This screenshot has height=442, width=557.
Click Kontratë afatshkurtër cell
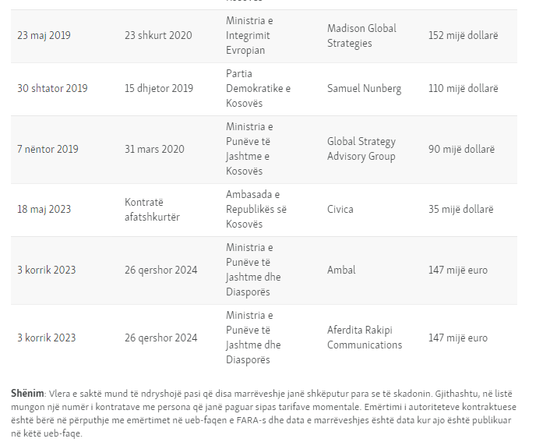click(152, 210)
